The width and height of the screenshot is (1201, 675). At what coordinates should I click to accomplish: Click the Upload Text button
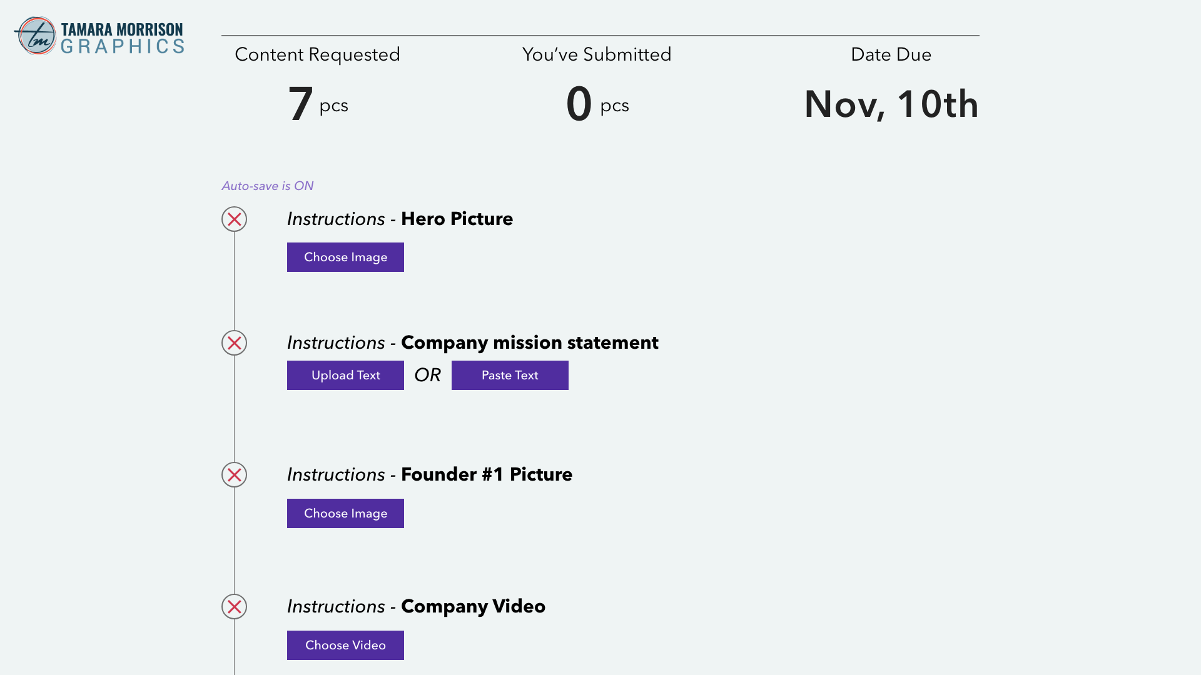coord(345,376)
